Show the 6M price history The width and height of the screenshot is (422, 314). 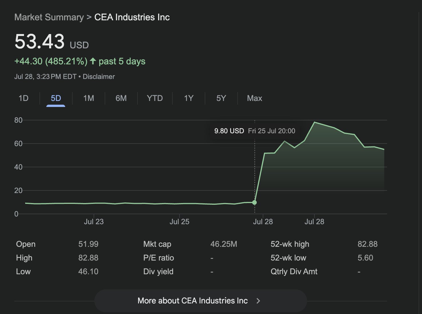(x=121, y=98)
